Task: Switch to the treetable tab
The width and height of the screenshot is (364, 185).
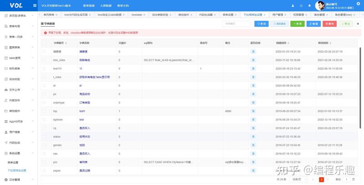Action: (x=137, y=15)
